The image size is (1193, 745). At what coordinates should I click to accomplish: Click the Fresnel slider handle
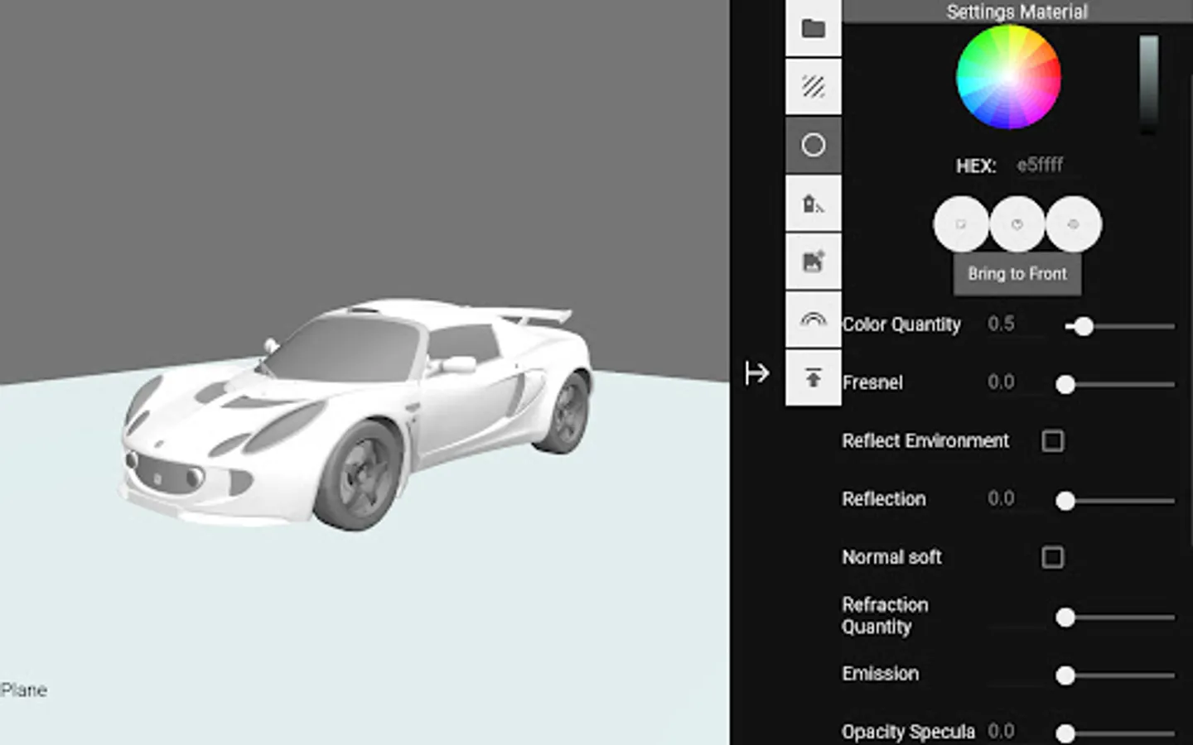[x=1065, y=384]
